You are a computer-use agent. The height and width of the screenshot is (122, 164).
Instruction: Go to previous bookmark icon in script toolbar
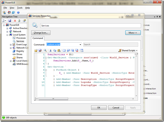(68, 51)
